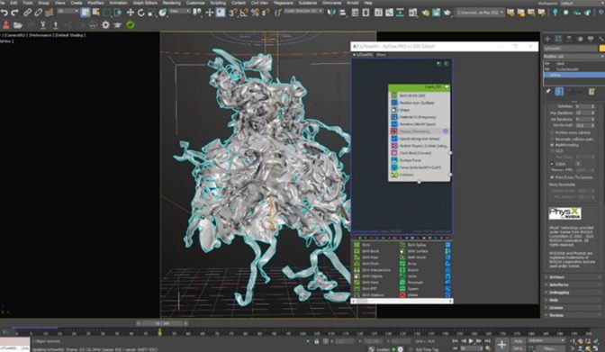
Task: Open the Modifier List dropdown
Action: (573, 57)
